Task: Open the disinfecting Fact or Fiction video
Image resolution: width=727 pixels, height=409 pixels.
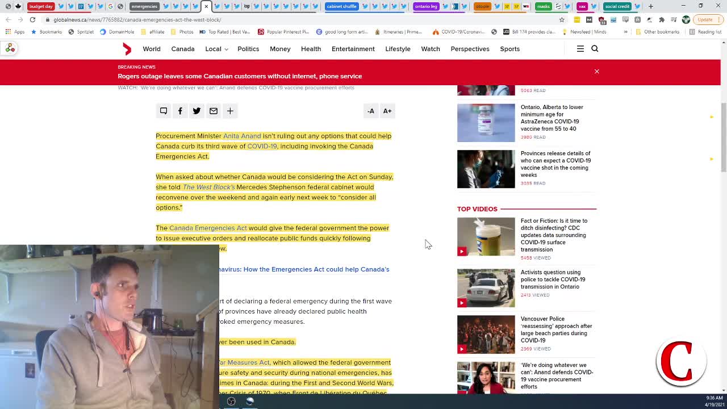Action: click(486, 236)
